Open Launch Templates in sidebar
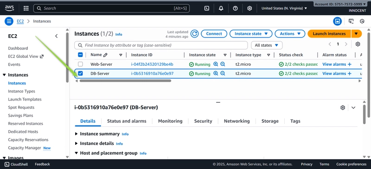Image resolution: width=371 pixels, height=169 pixels. [x=25, y=99]
